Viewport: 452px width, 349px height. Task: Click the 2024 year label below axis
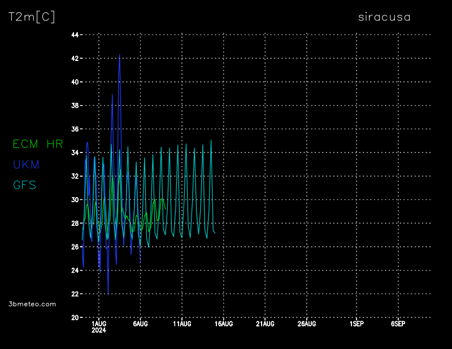(99, 331)
